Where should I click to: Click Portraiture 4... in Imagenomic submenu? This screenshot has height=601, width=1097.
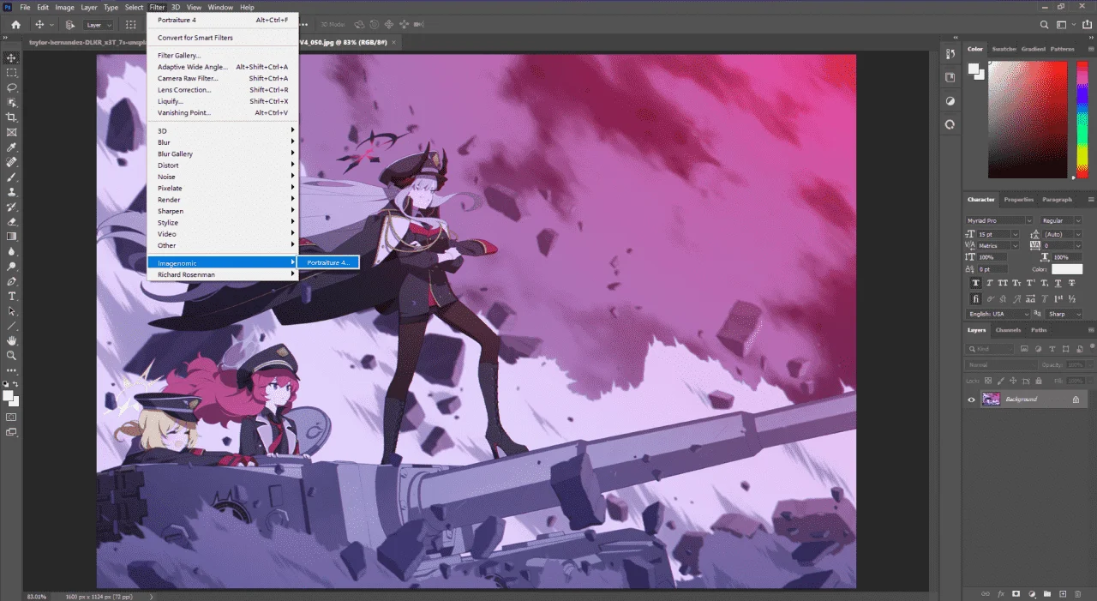tap(328, 262)
